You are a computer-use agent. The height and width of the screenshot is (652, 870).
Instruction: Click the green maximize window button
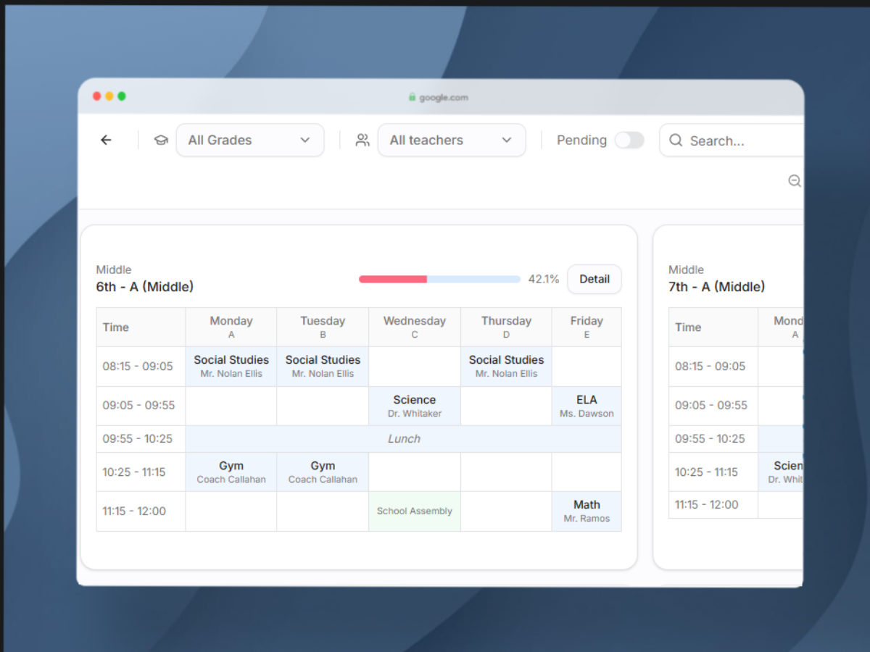(x=122, y=96)
